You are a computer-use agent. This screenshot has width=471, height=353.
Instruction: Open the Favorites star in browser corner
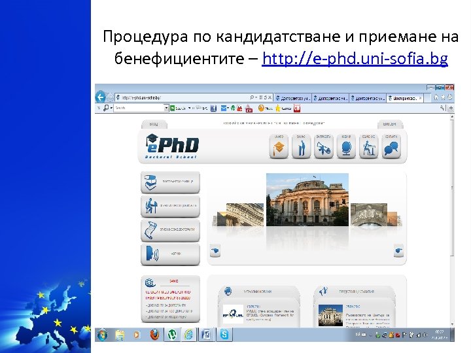click(x=443, y=97)
